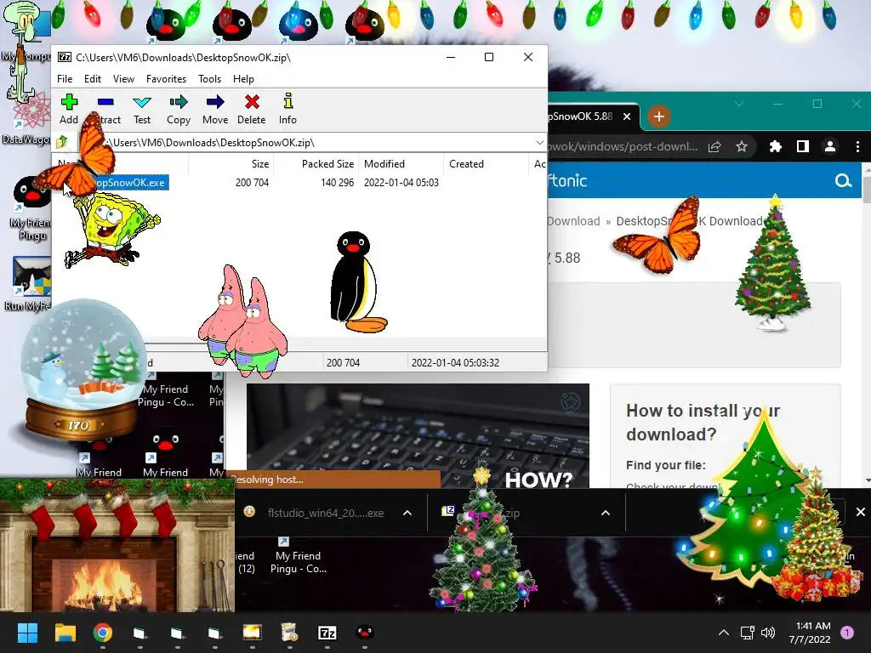Open the tab search chevron in browser

point(739,104)
